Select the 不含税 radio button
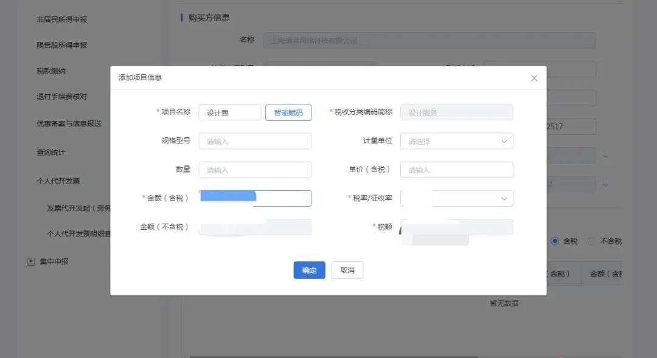 click(x=591, y=241)
